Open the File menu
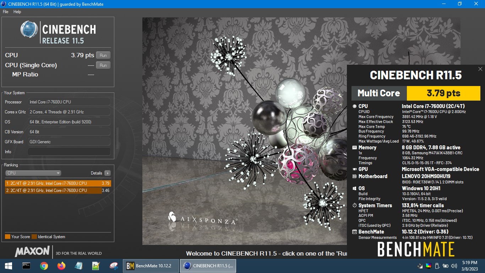Viewport: 485px width, 273px height. tap(5, 12)
